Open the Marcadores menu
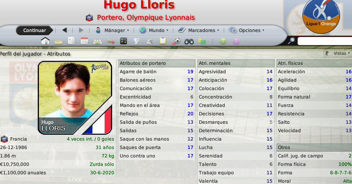The height and width of the screenshot is (184, 352). coord(198,30)
